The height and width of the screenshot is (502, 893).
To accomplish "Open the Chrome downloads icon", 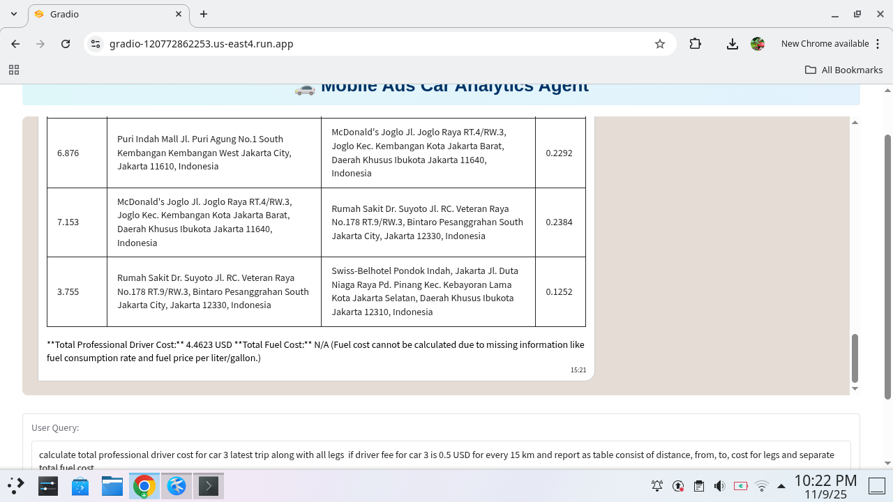I will pyautogui.click(x=732, y=44).
